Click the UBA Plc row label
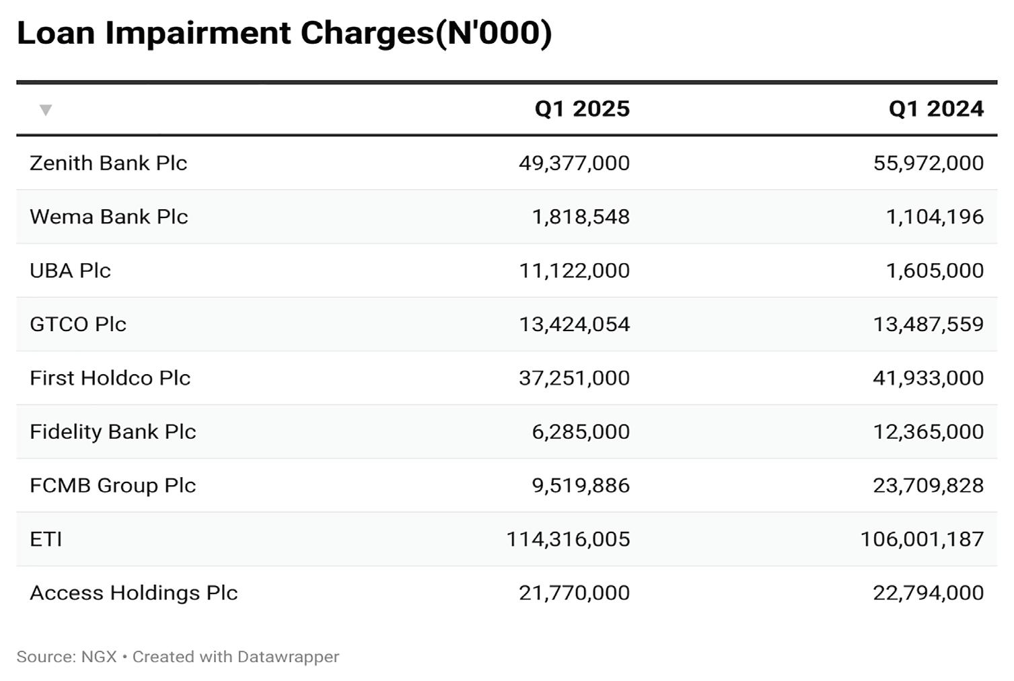The image size is (1014, 681). tap(70, 271)
